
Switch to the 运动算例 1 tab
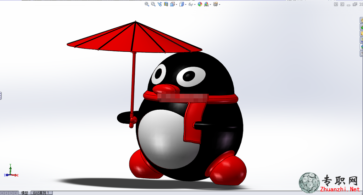[41, 193]
